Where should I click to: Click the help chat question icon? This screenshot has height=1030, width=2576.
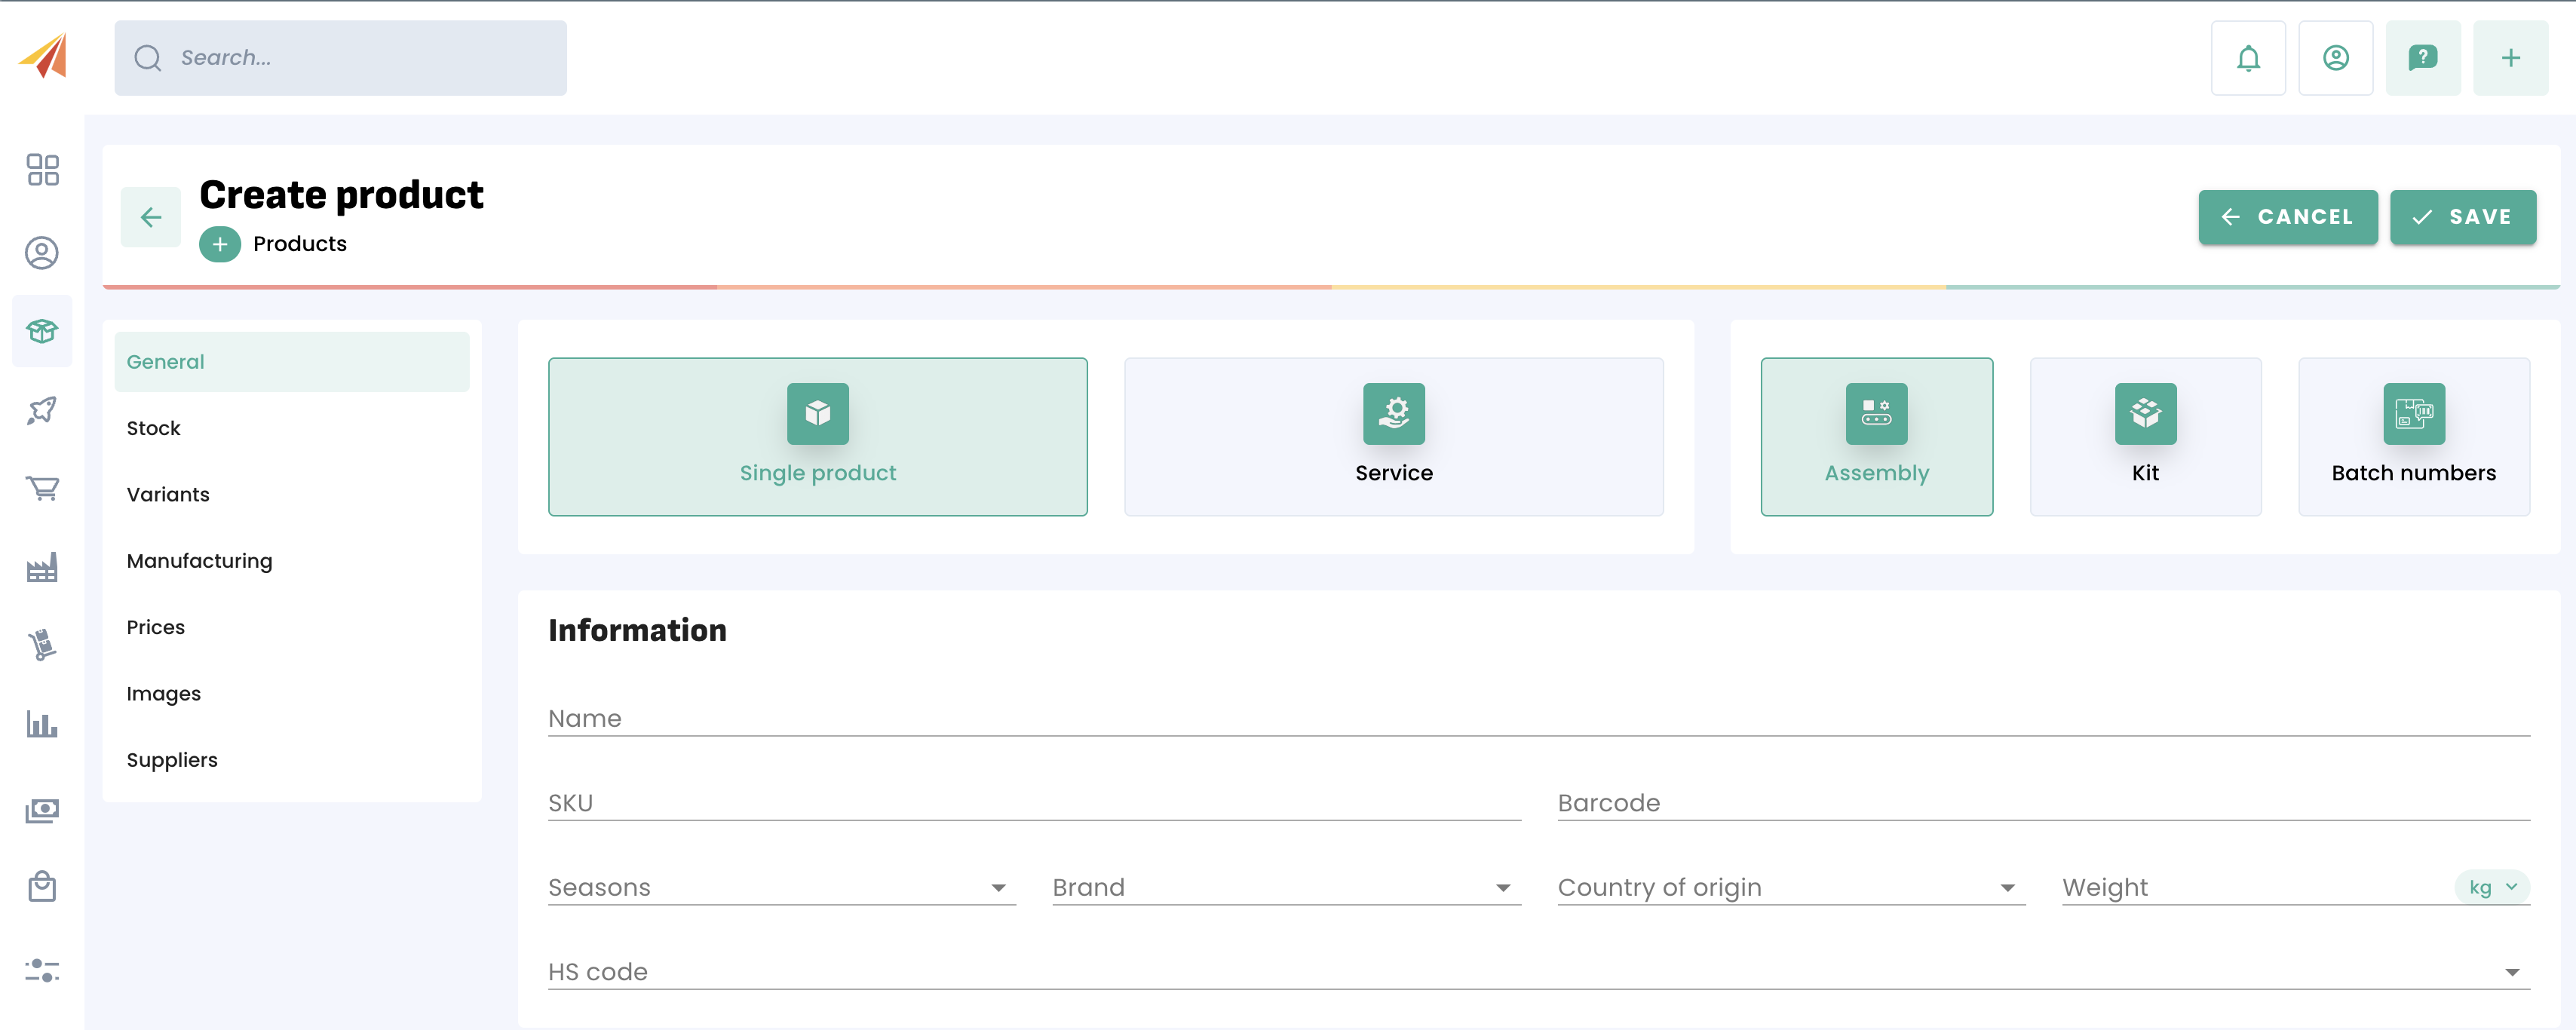(2422, 58)
